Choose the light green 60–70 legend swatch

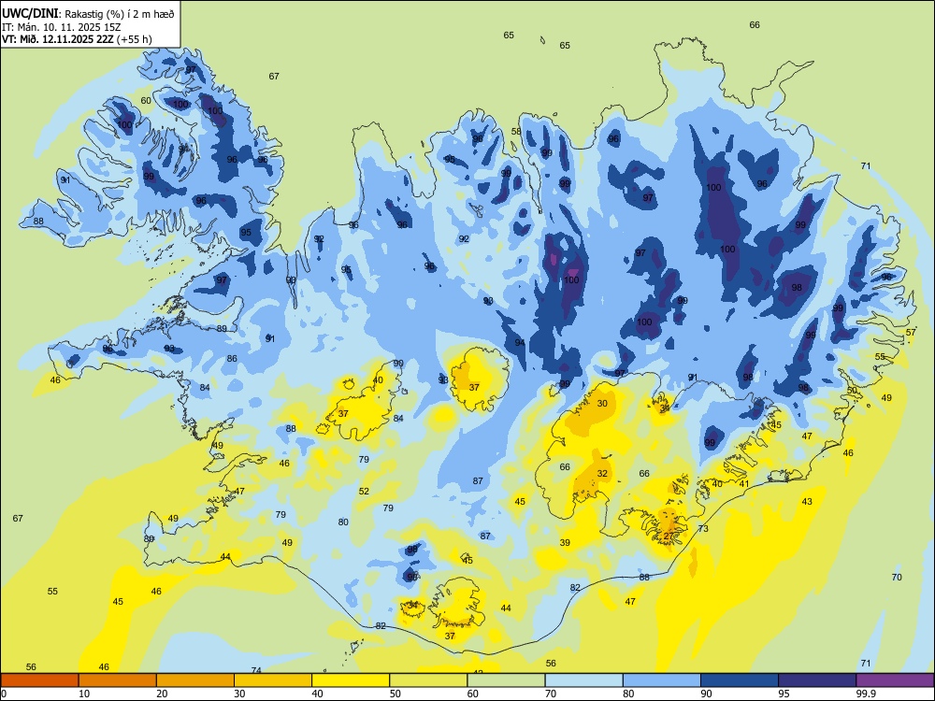coord(506,680)
